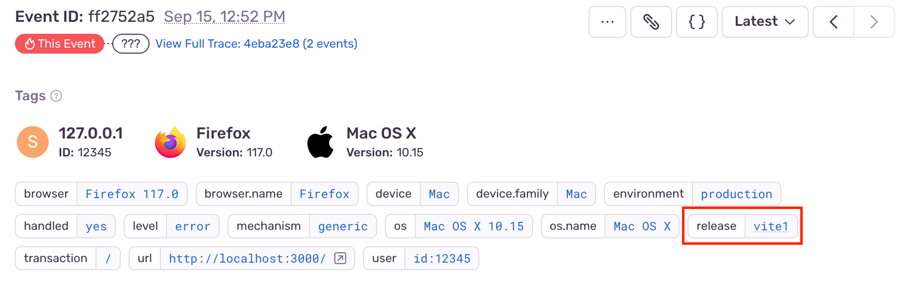Click the http://localhost:3000/ url value
The width and height of the screenshot is (911, 282).
pos(247,259)
